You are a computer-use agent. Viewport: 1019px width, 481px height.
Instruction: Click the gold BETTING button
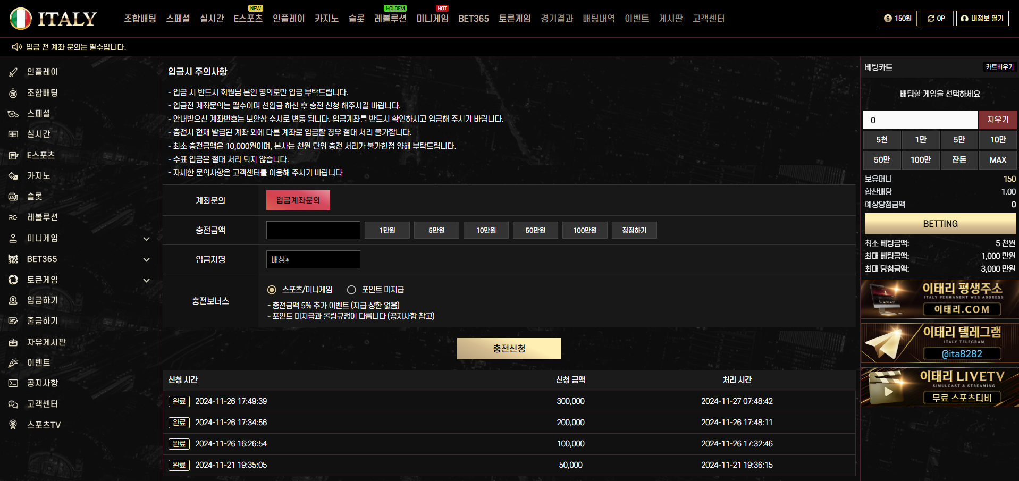pos(940,224)
